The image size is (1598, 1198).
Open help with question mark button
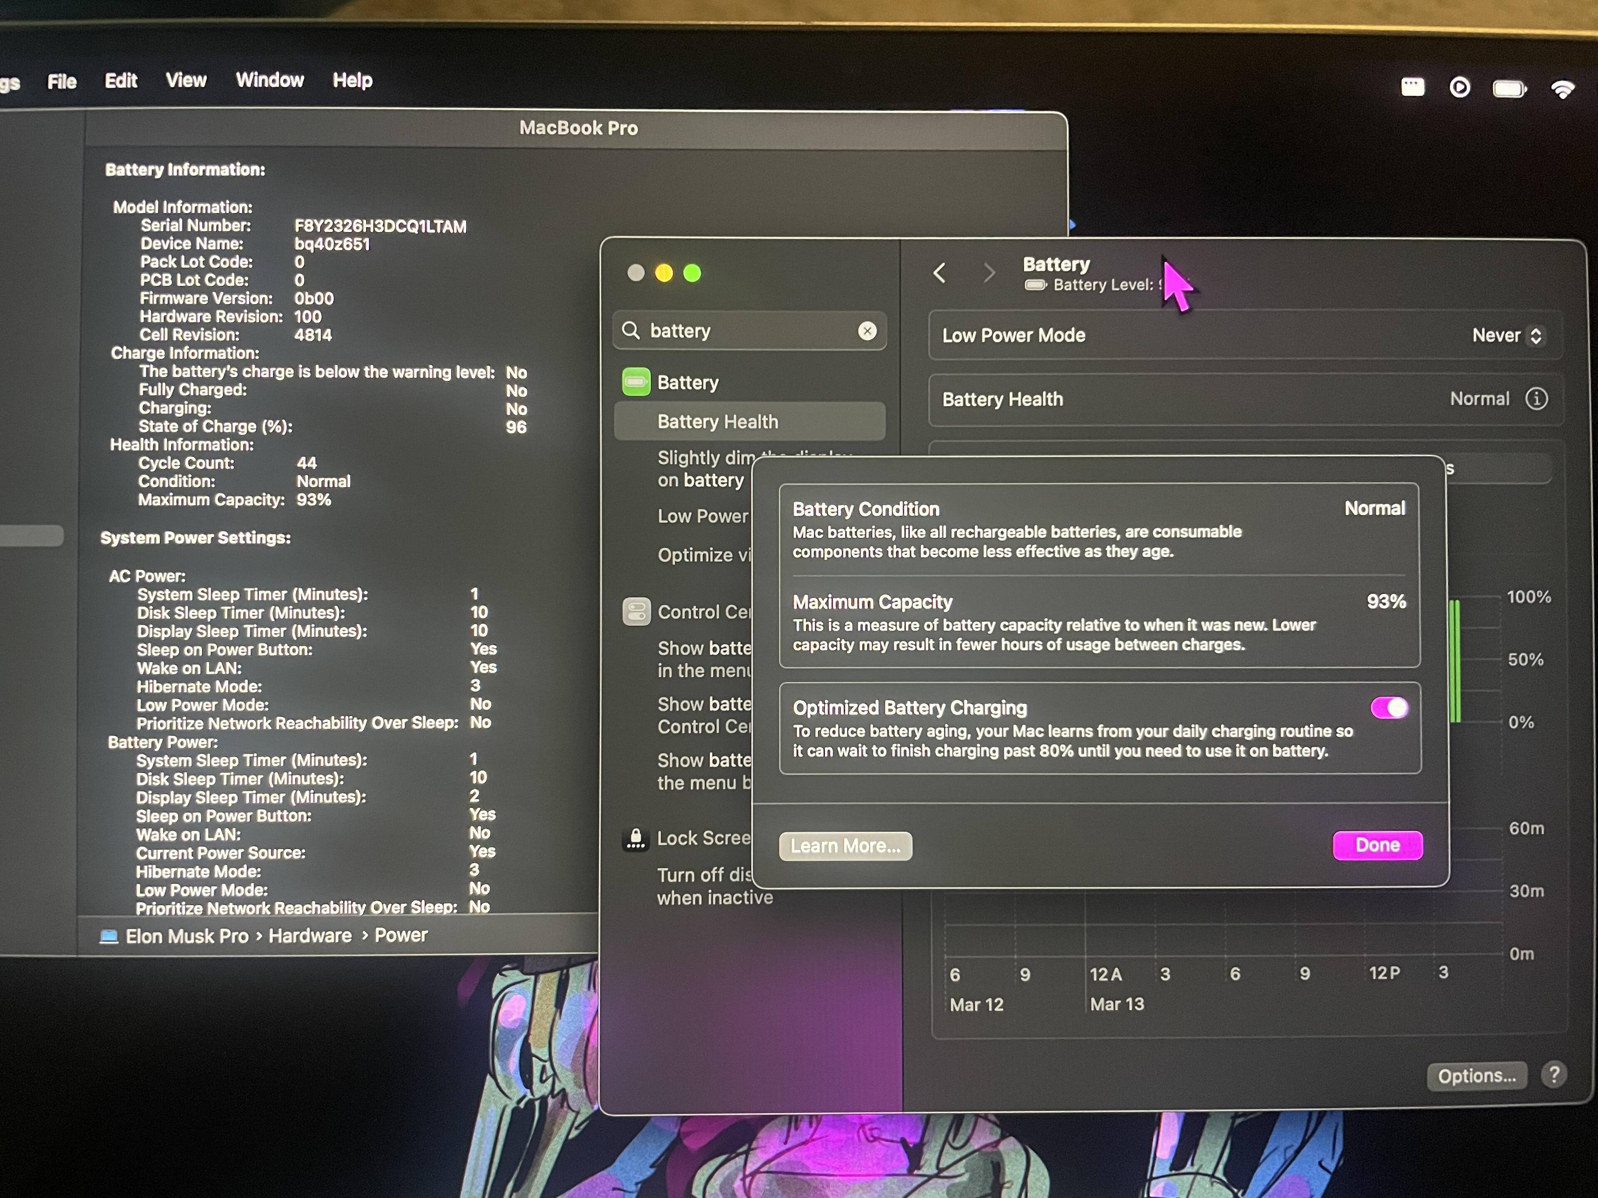pyautogui.click(x=1553, y=1074)
